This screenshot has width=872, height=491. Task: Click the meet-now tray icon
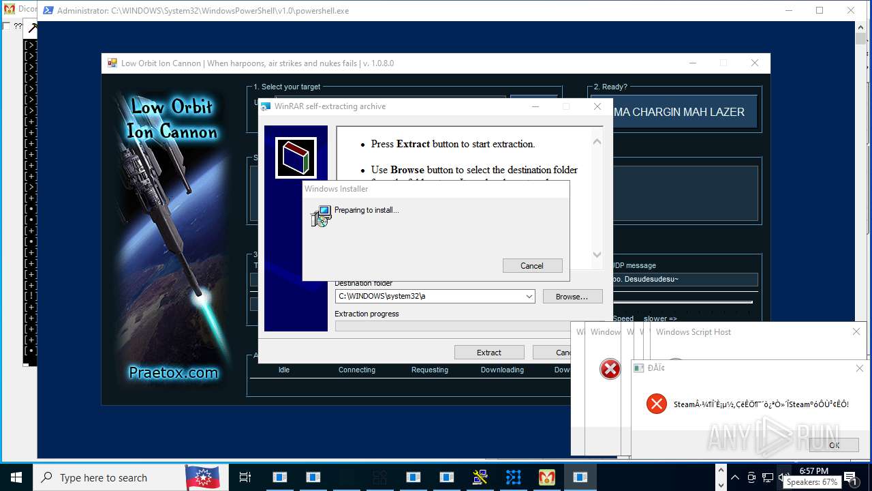click(751, 477)
